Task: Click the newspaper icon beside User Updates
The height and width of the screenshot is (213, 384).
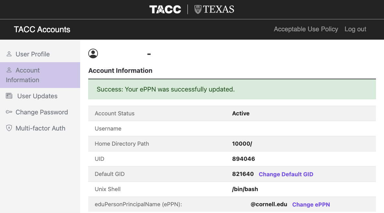Action: [9, 96]
